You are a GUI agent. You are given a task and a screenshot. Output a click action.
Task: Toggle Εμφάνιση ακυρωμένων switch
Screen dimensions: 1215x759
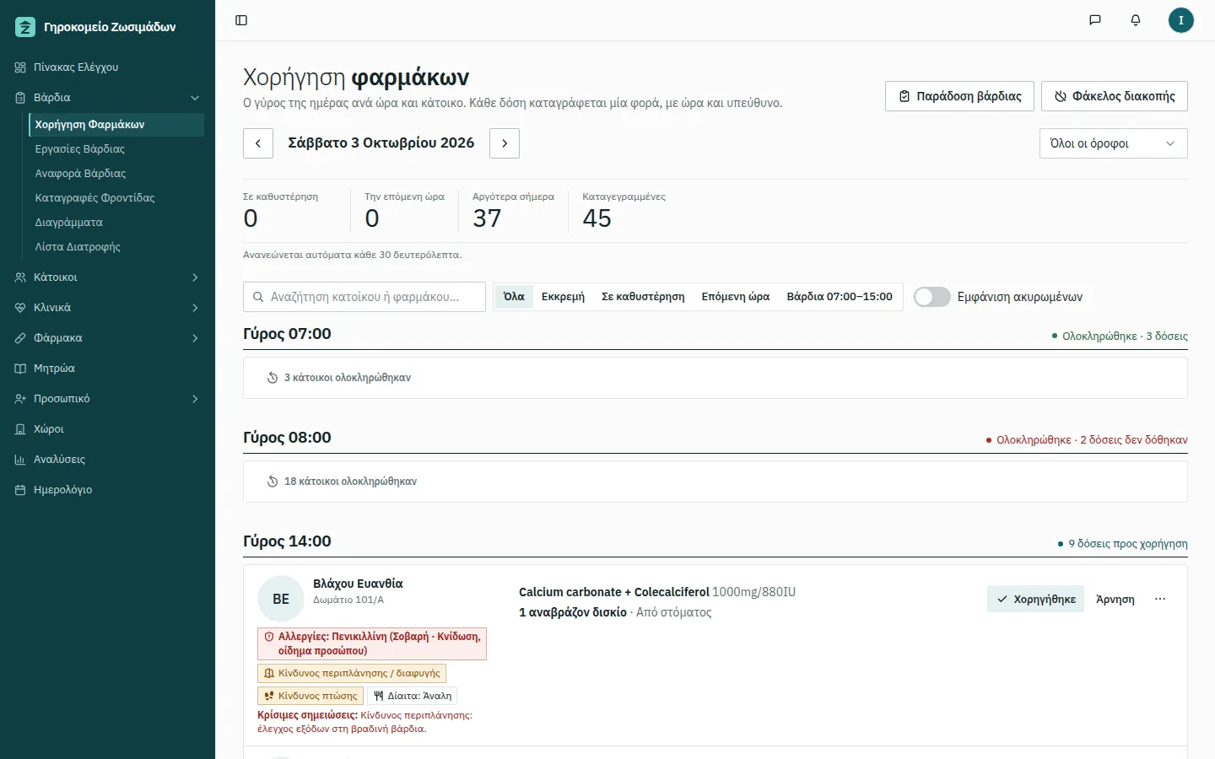coord(932,297)
